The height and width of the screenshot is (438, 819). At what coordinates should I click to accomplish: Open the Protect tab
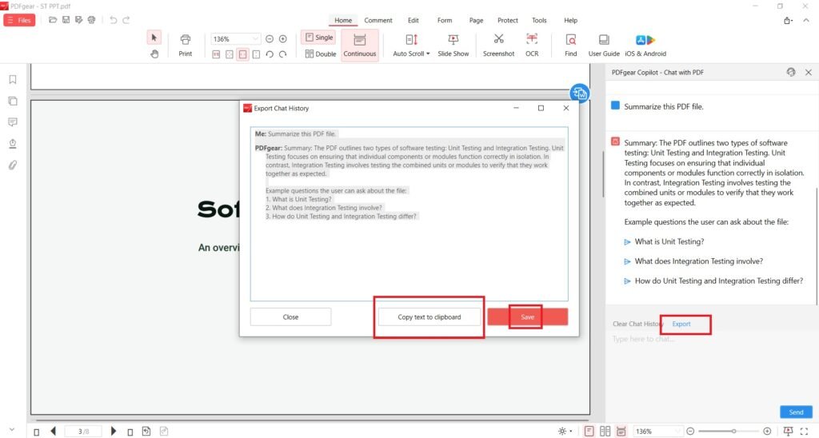(508, 20)
